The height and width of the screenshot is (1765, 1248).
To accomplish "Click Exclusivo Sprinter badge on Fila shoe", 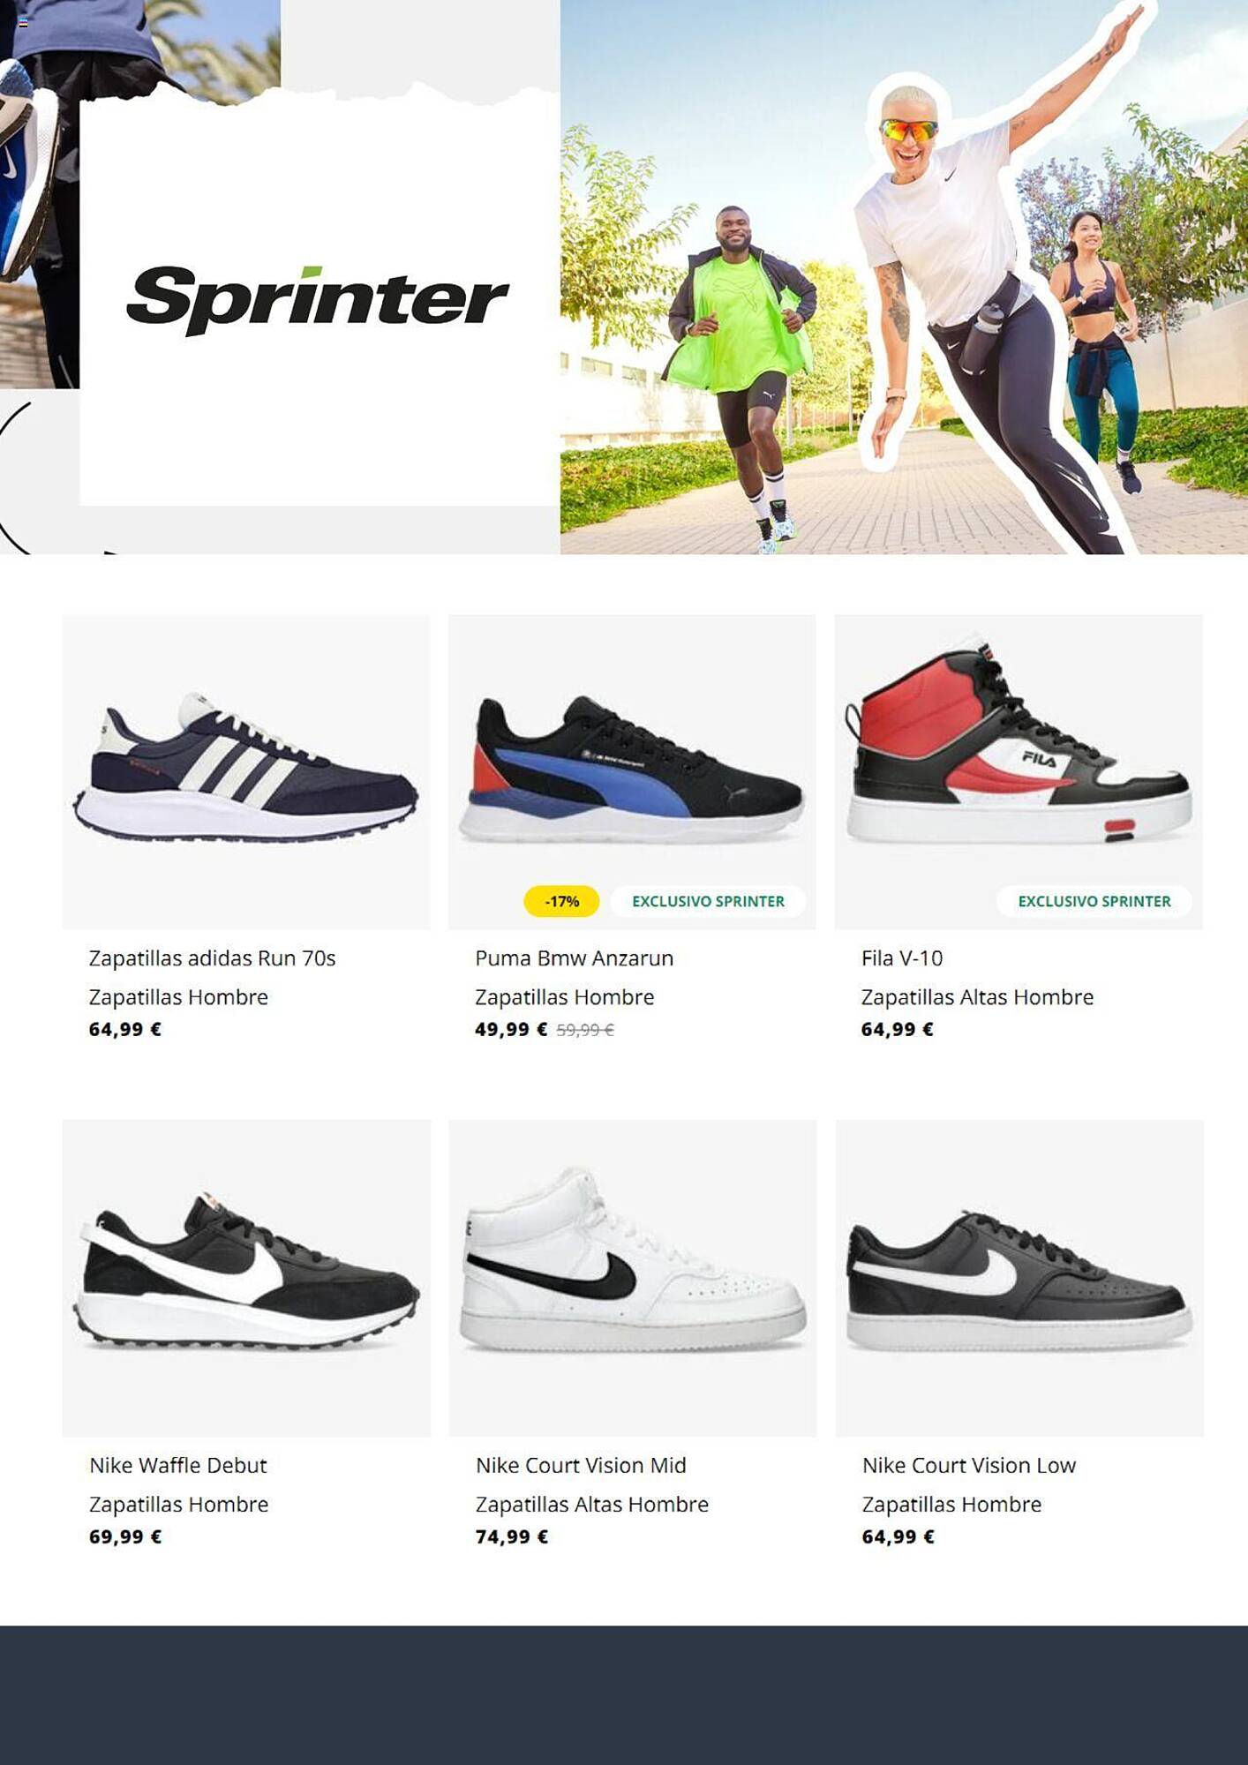I will pos(1094,901).
